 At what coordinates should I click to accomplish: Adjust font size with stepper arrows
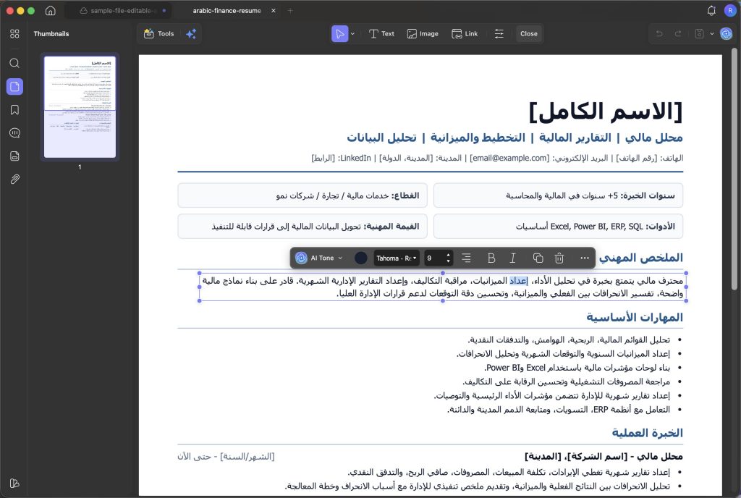click(449, 258)
